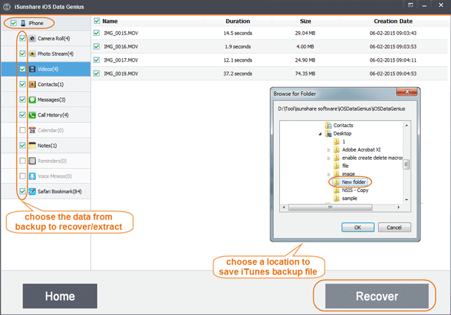Click the New folder icon in tree

[336, 182]
